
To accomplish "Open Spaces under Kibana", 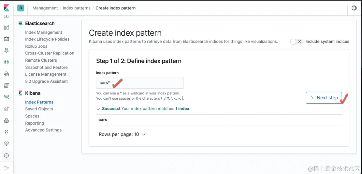I will pos(32,116).
